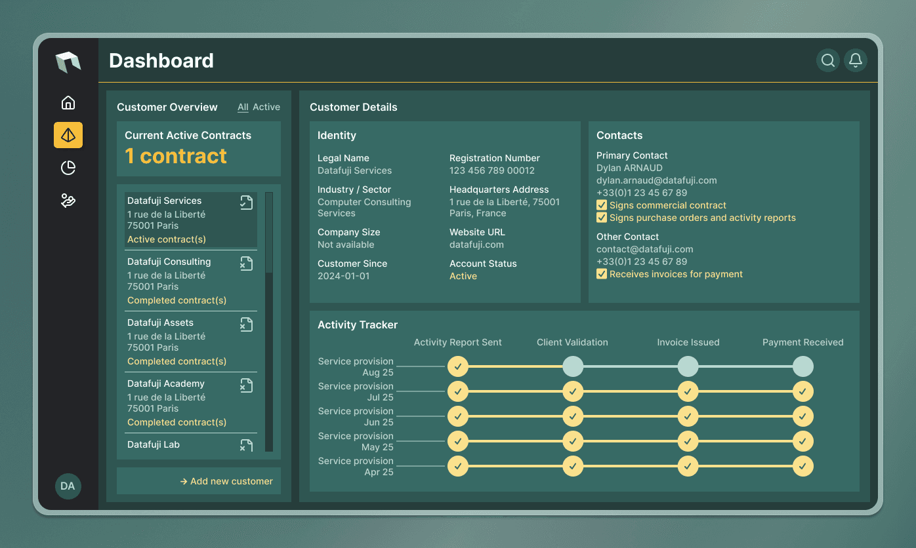Click Jul 25 Client Validation checkmark
The width and height of the screenshot is (916, 548).
point(573,391)
